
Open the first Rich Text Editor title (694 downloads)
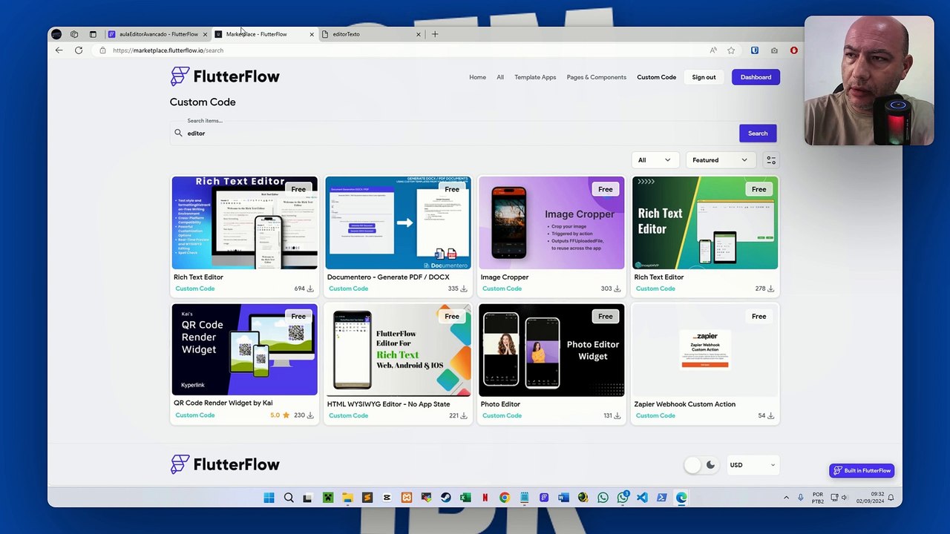tap(198, 277)
